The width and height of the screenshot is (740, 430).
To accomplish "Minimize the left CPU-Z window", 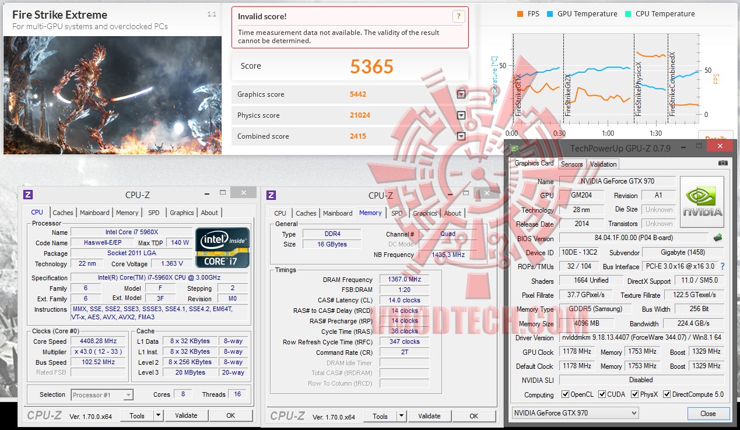I will click(206, 193).
